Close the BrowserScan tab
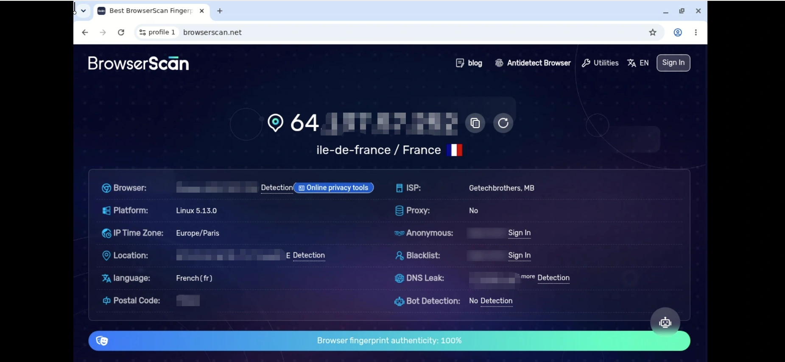Image resolution: width=785 pixels, height=362 pixels. (202, 11)
